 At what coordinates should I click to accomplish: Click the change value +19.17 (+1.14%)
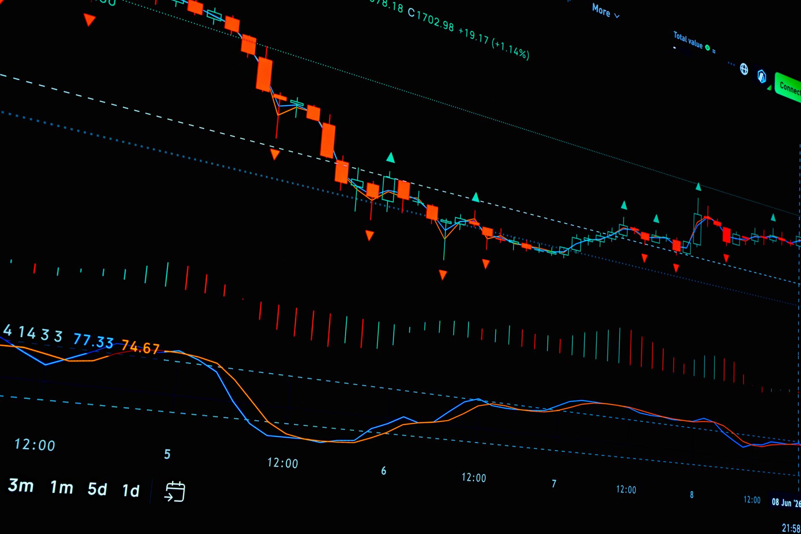494,43
